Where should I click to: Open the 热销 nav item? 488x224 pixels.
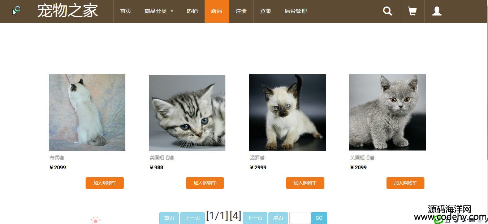click(x=192, y=11)
